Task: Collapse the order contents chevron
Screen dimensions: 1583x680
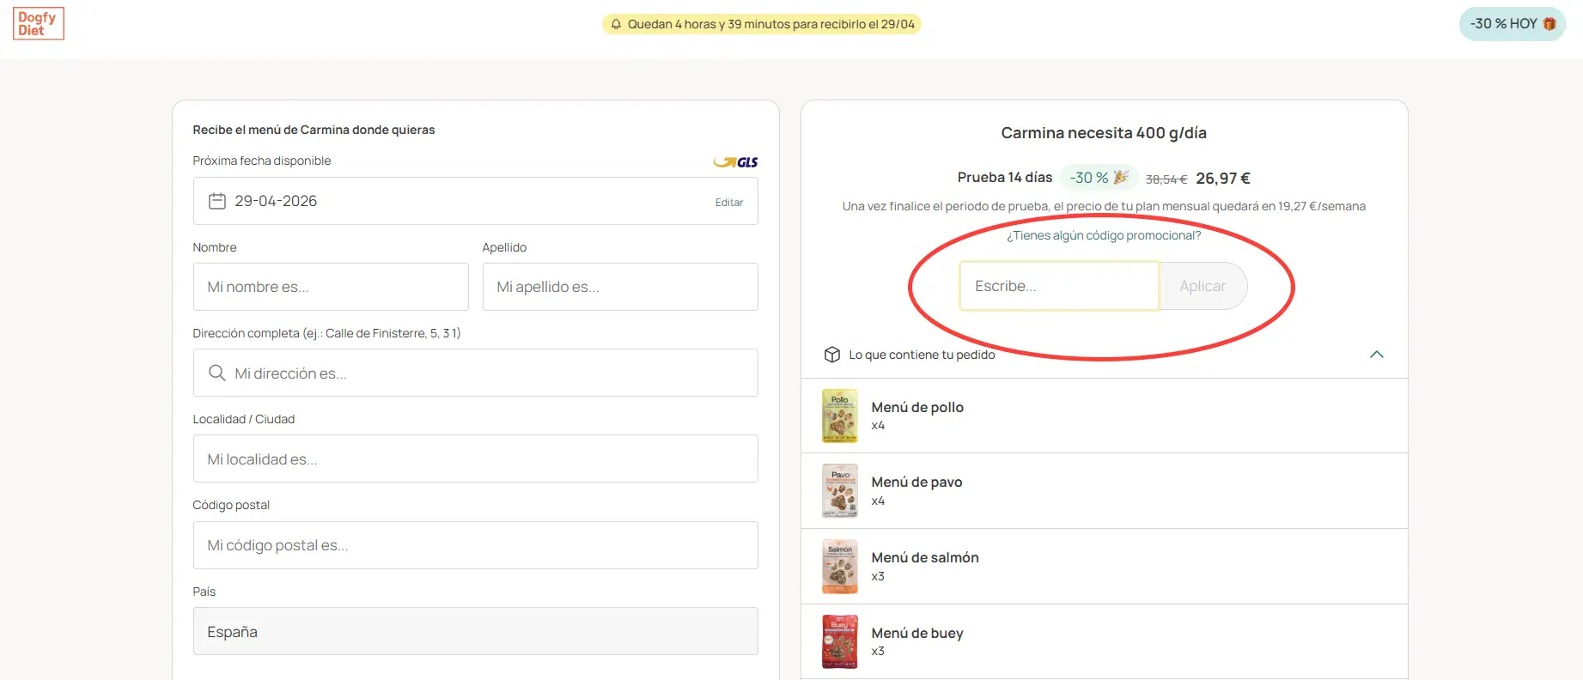Action: click(x=1376, y=355)
